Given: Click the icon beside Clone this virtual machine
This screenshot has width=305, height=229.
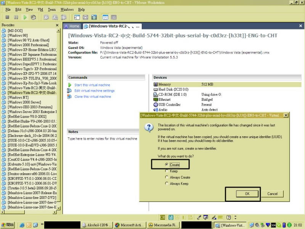Looking at the screenshot, I should click(x=69, y=97).
